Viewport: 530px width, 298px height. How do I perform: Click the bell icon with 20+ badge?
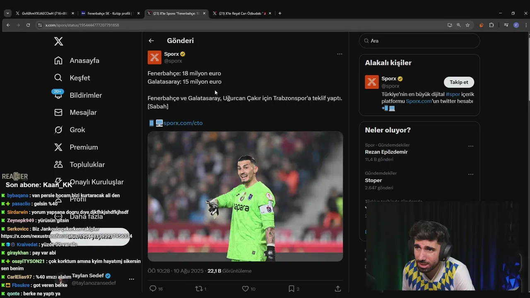point(58,94)
